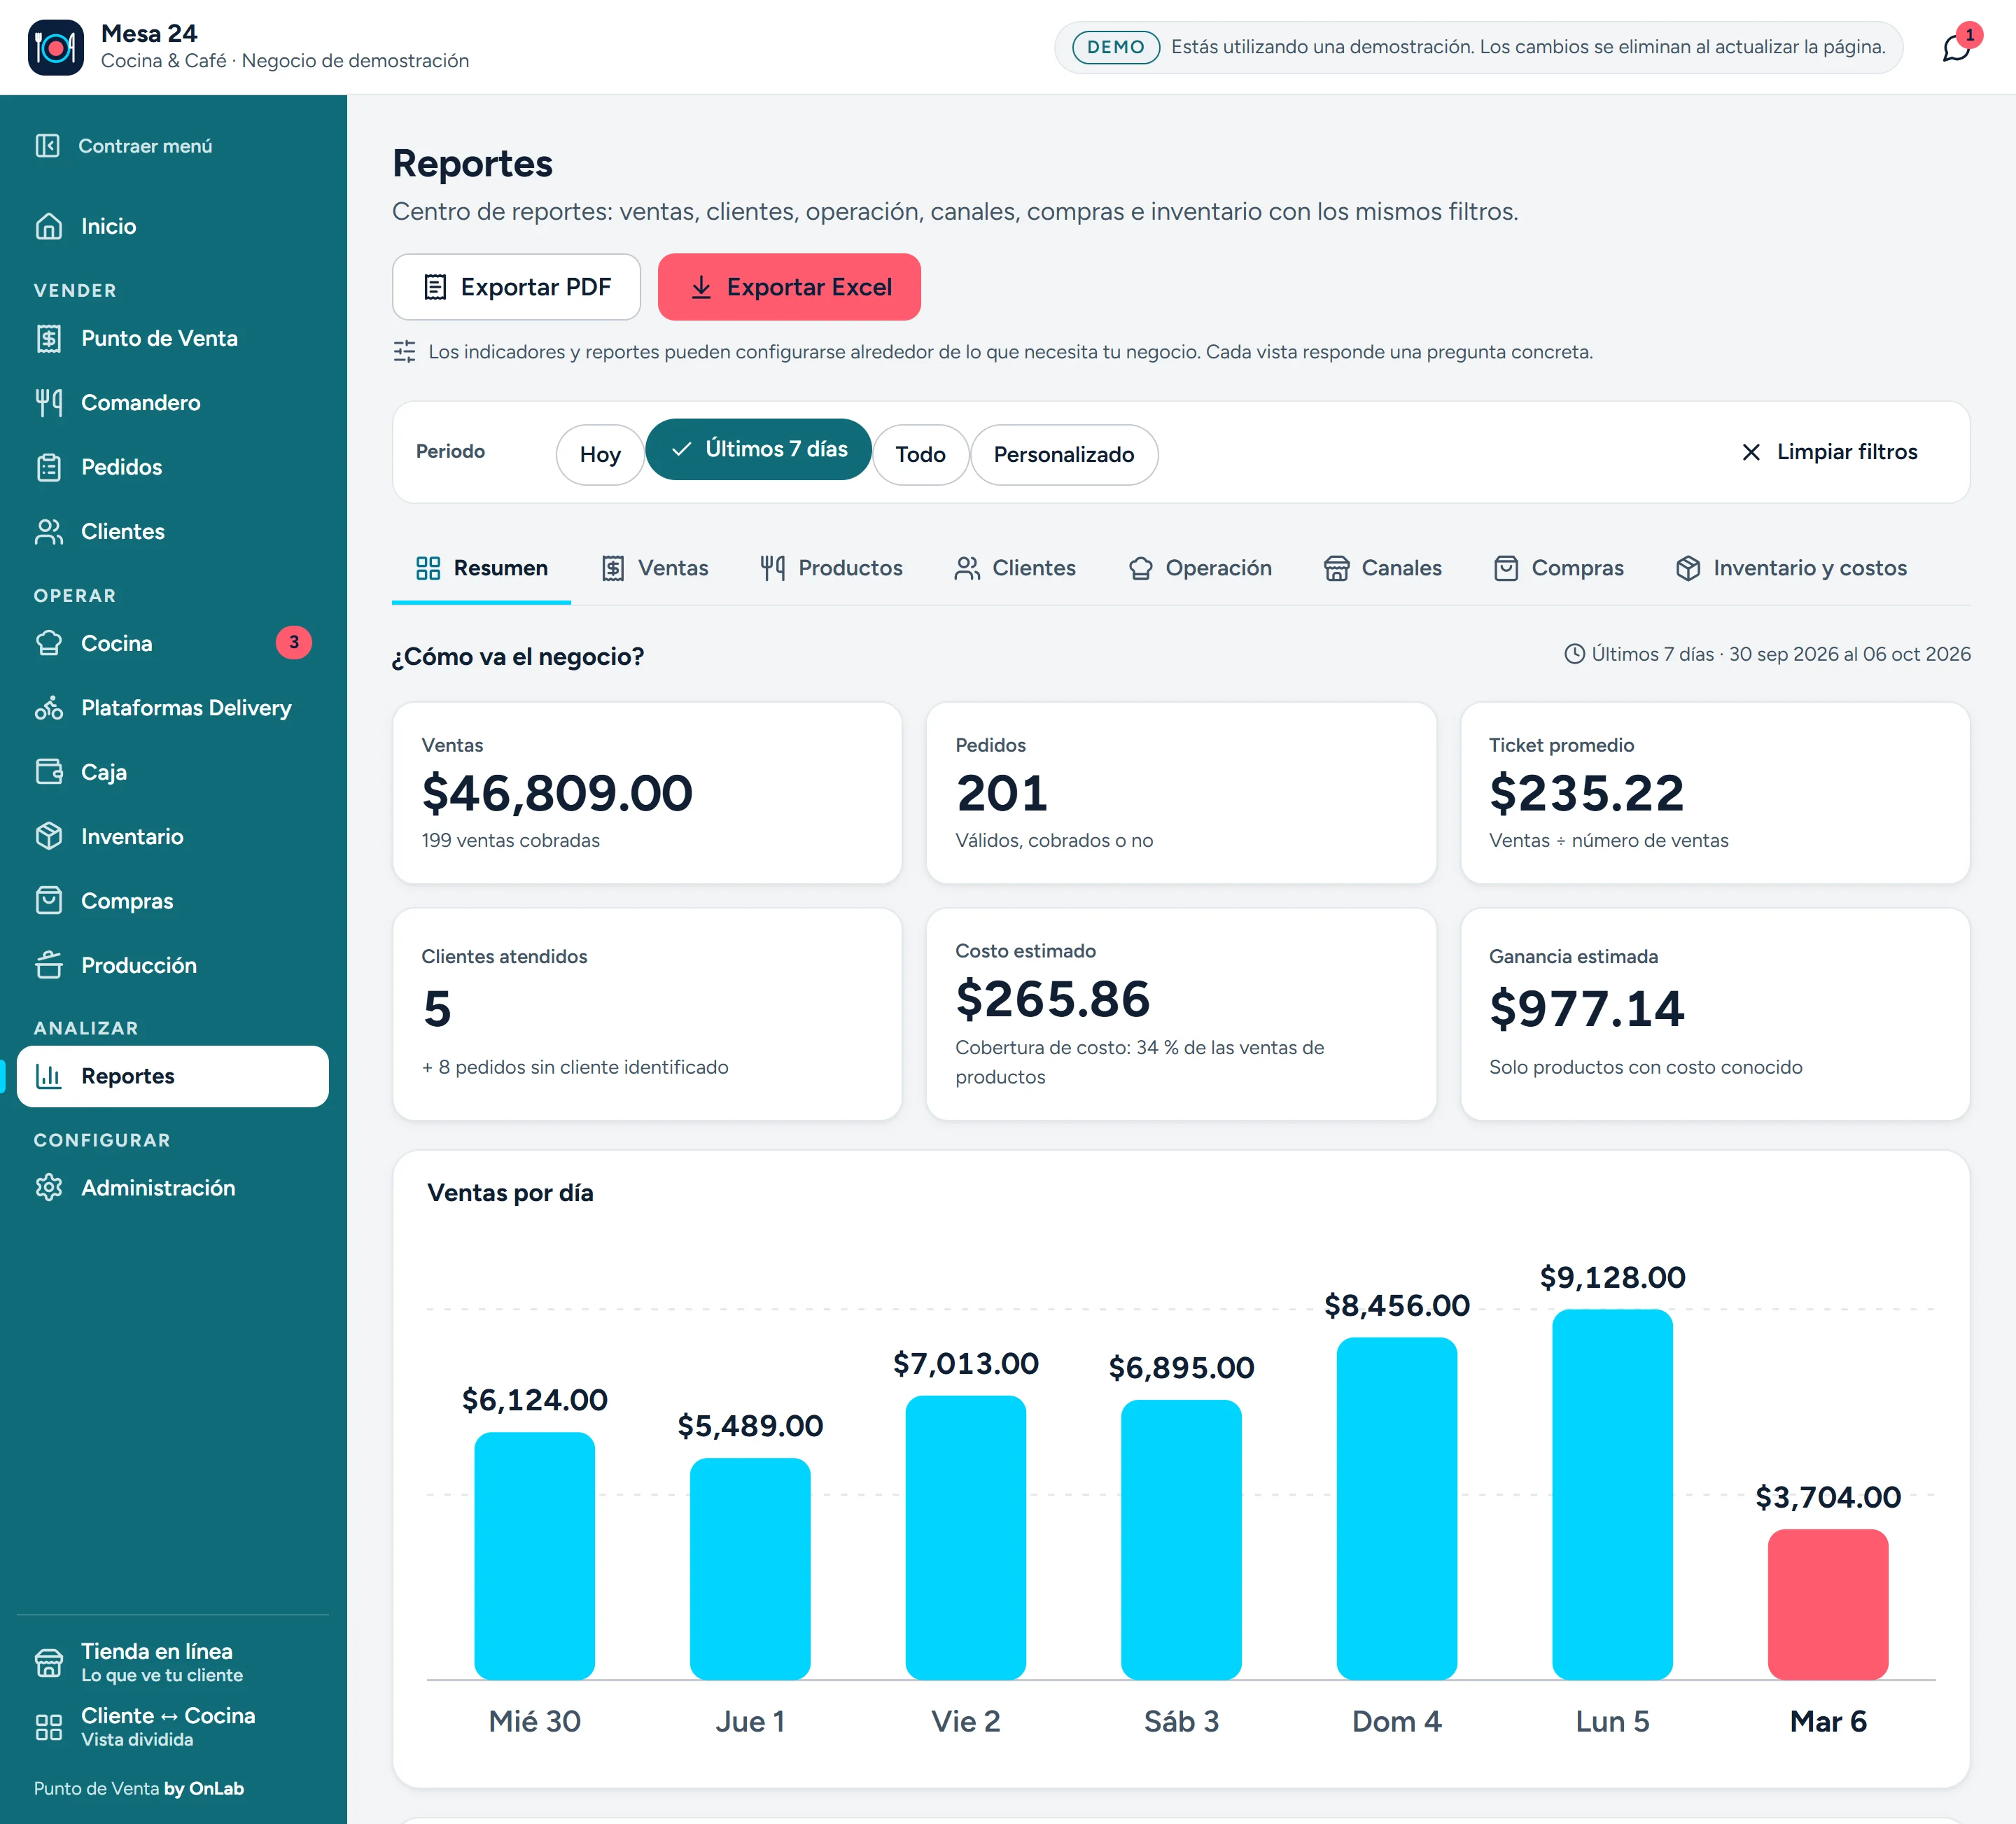Viewport: 2016px width, 1824px height.
Task: Switch to the Compras report tab
Action: coord(1558,568)
